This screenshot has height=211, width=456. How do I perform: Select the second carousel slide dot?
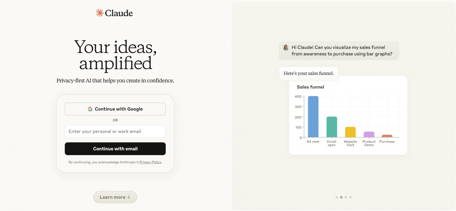(x=341, y=197)
